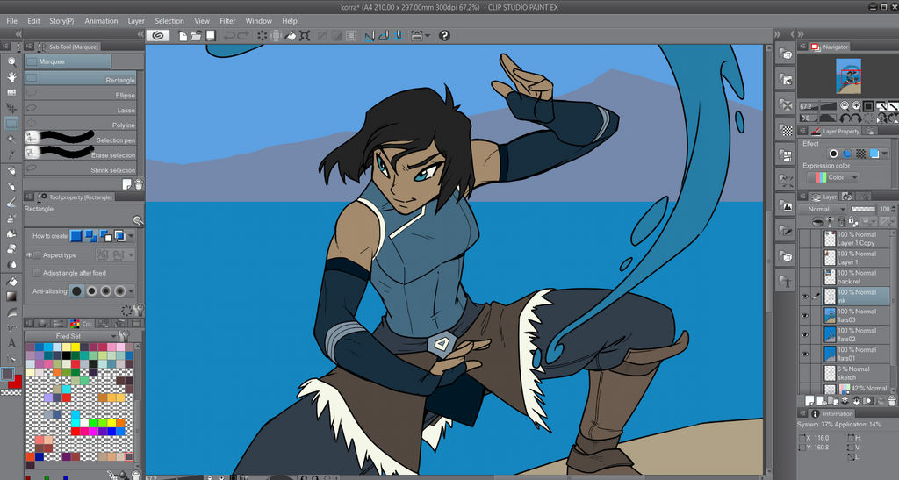Create new raster layer

[x=809, y=401]
